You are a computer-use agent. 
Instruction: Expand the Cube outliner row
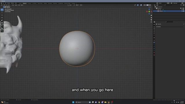click(x=157, y=10)
